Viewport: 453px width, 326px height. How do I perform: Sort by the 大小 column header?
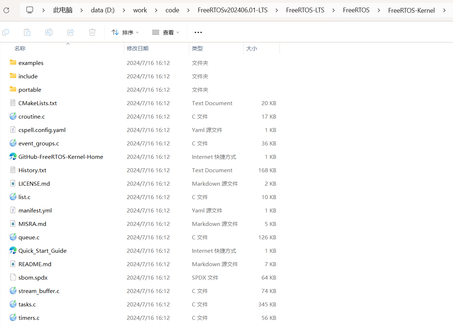252,48
